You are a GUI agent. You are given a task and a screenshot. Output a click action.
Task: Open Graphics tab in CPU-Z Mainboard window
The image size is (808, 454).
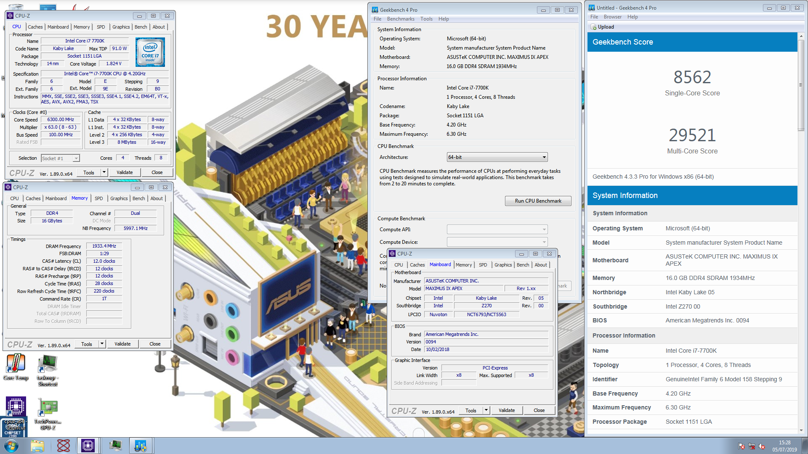pyautogui.click(x=503, y=265)
